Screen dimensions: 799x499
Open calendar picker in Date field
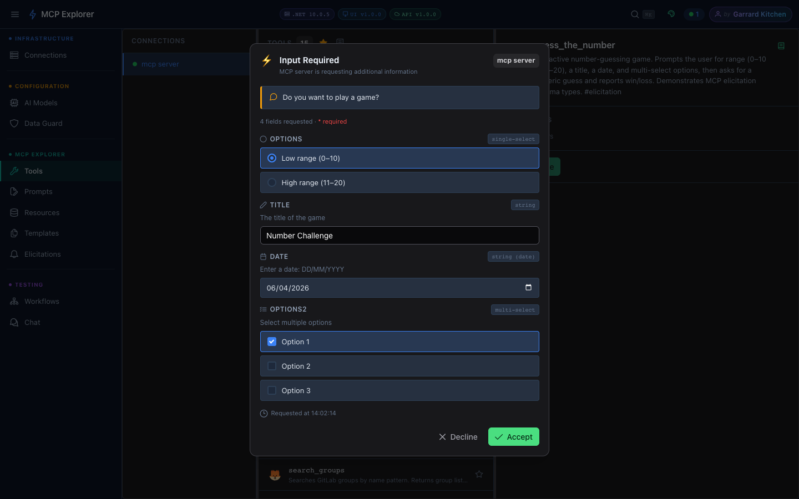point(528,287)
